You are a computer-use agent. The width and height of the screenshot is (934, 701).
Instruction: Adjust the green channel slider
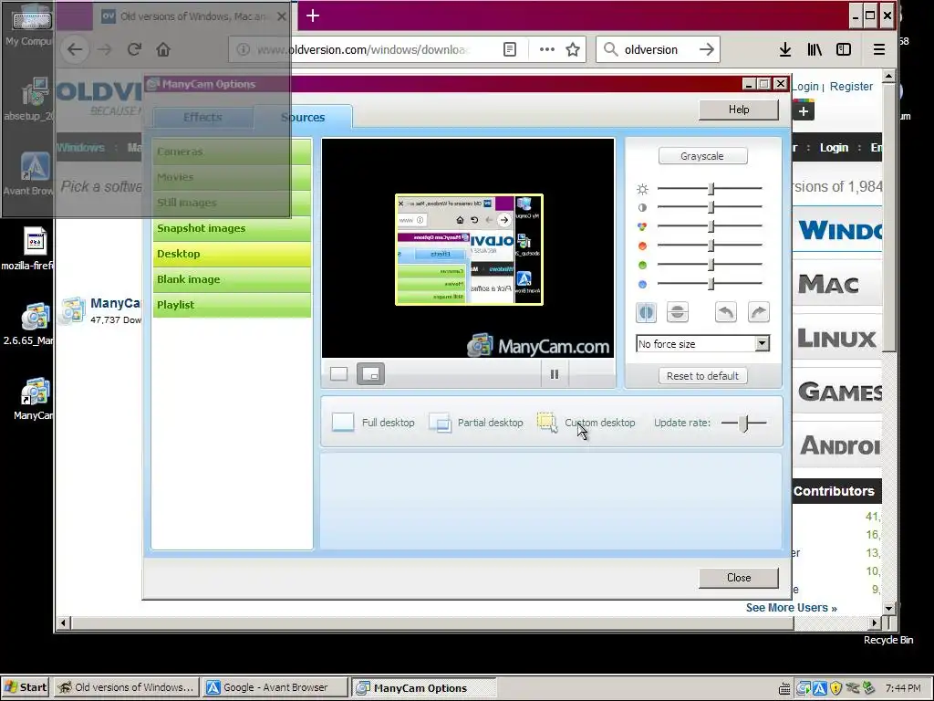[711, 265]
